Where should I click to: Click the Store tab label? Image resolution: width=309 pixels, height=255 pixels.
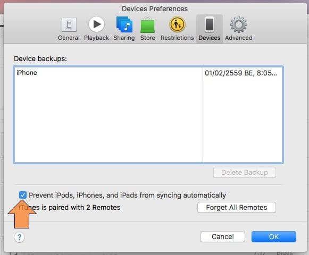point(148,38)
